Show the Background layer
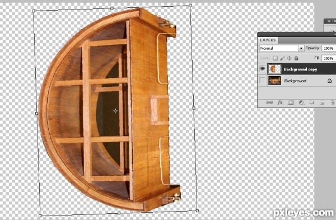Screen dimensions: 336x220 point(263,81)
